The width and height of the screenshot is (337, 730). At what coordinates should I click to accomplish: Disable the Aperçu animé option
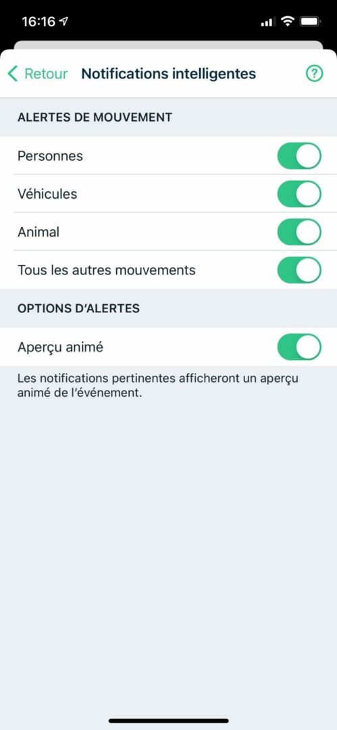pyautogui.click(x=299, y=347)
